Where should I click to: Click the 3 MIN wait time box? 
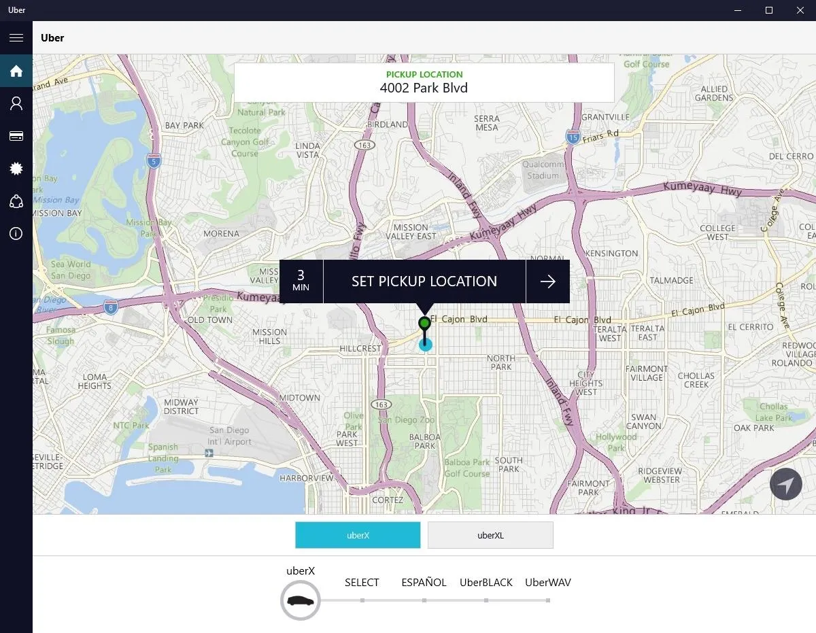[x=301, y=281]
